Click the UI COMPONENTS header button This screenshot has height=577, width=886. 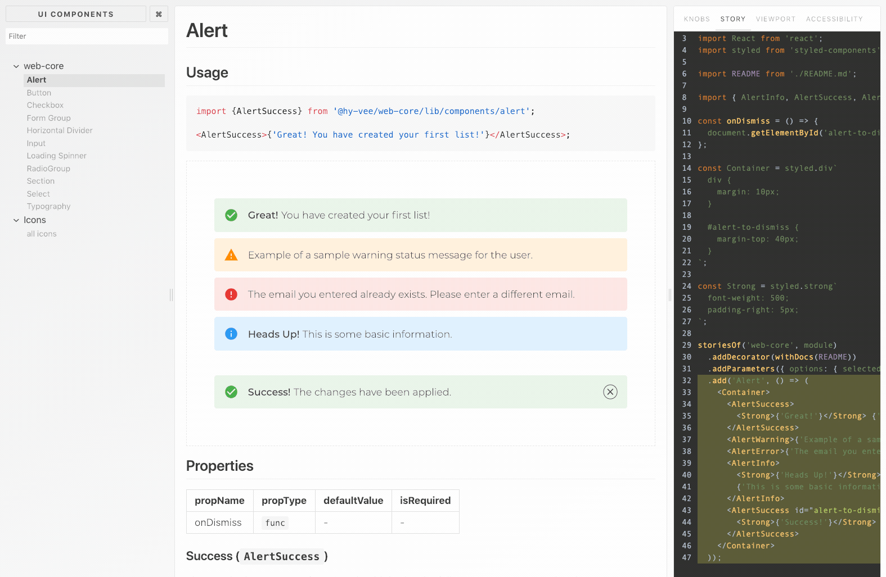pos(76,14)
